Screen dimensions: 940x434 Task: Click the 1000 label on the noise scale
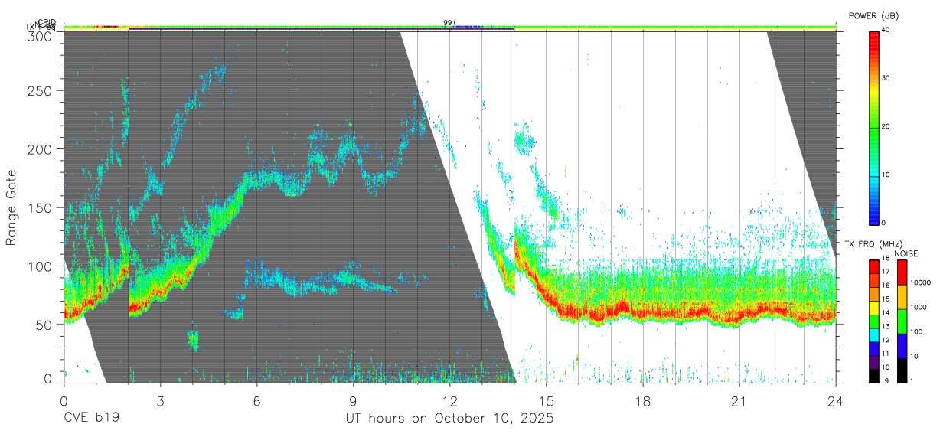pyautogui.click(x=917, y=307)
